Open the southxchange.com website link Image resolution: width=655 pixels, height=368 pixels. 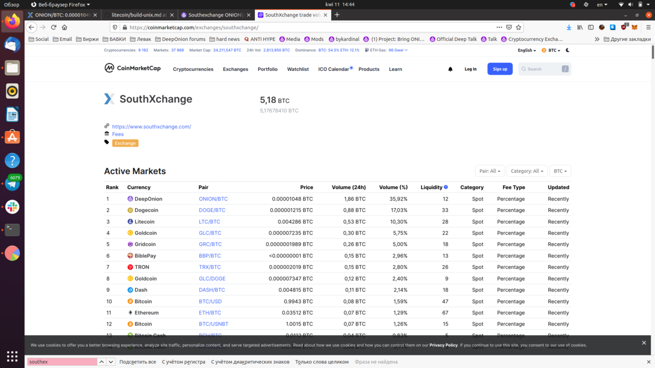(x=152, y=126)
